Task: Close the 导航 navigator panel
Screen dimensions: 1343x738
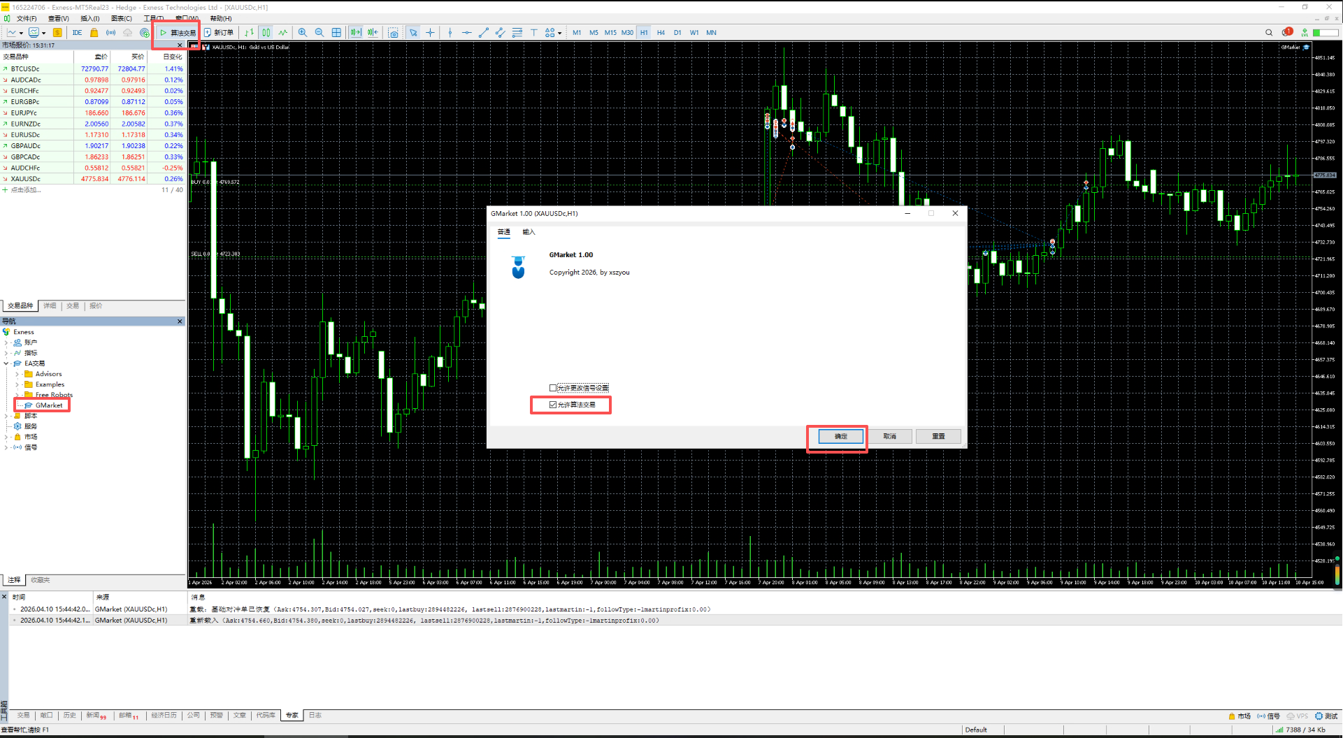Action: pos(180,321)
